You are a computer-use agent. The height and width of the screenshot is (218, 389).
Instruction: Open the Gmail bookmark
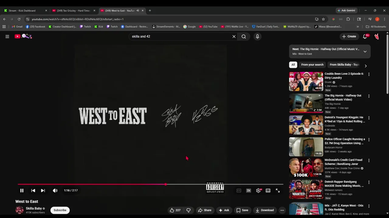pos(17,27)
